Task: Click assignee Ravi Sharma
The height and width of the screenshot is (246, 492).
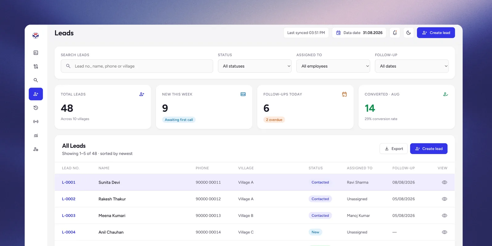Action: click(x=358, y=182)
